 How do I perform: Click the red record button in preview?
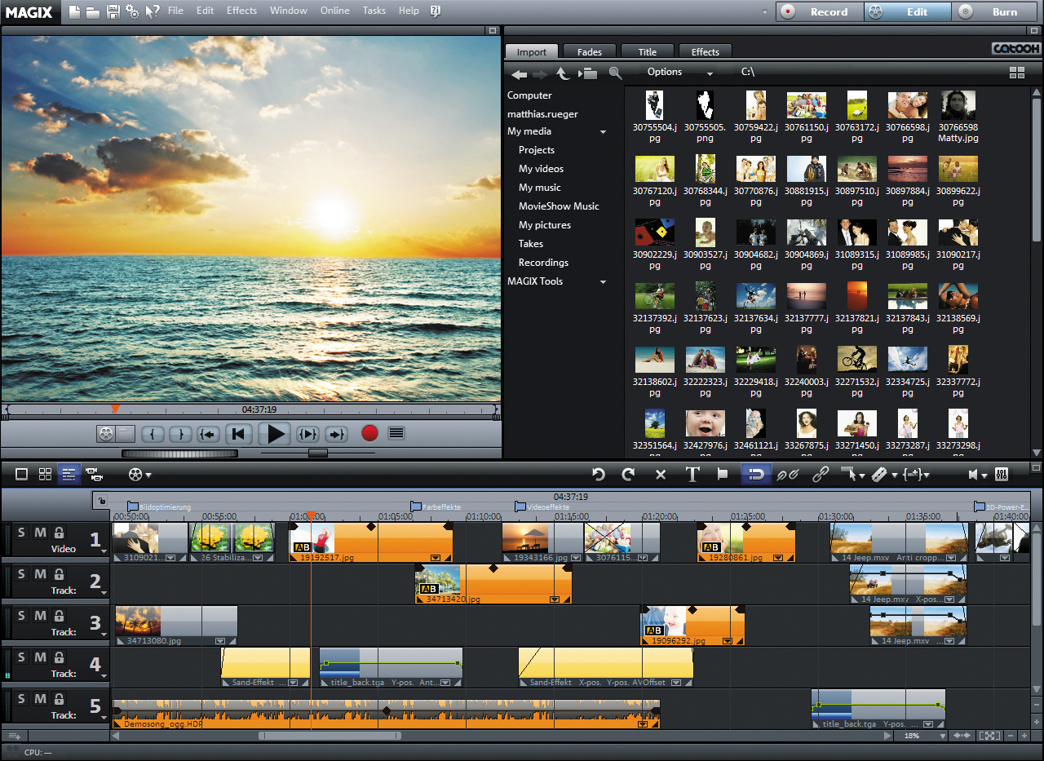pos(369,434)
